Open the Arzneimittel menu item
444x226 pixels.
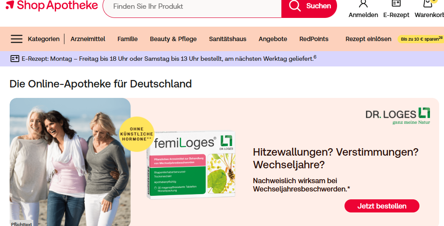pyautogui.click(x=88, y=39)
